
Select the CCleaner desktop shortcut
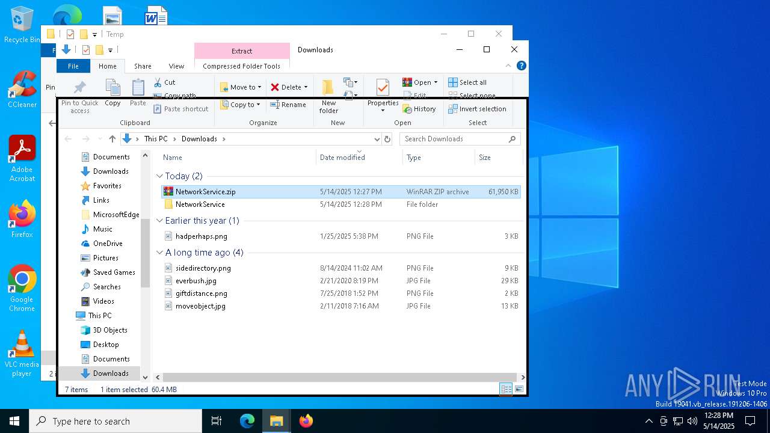tap(22, 90)
